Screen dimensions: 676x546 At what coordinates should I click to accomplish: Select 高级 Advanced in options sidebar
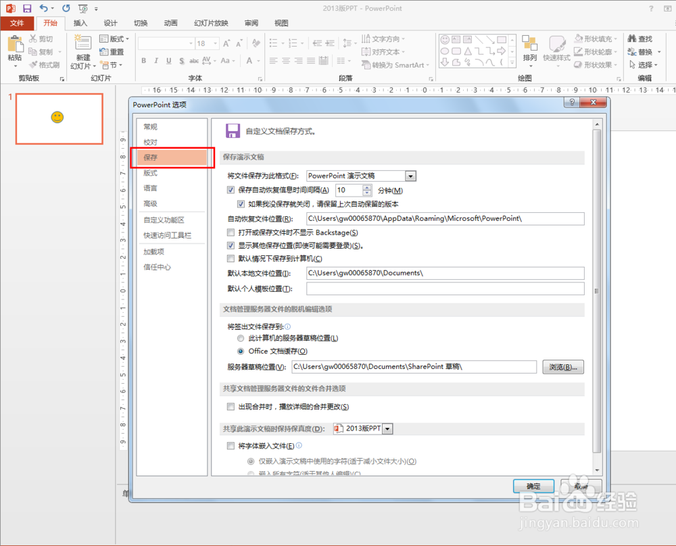[x=151, y=203]
